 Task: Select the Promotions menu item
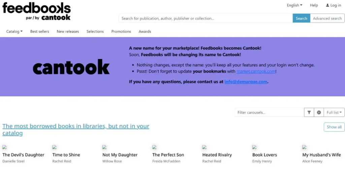tap(121, 32)
